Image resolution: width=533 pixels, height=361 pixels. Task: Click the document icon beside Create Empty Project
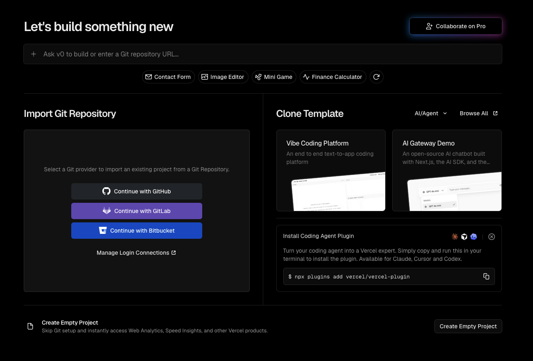[30, 326]
